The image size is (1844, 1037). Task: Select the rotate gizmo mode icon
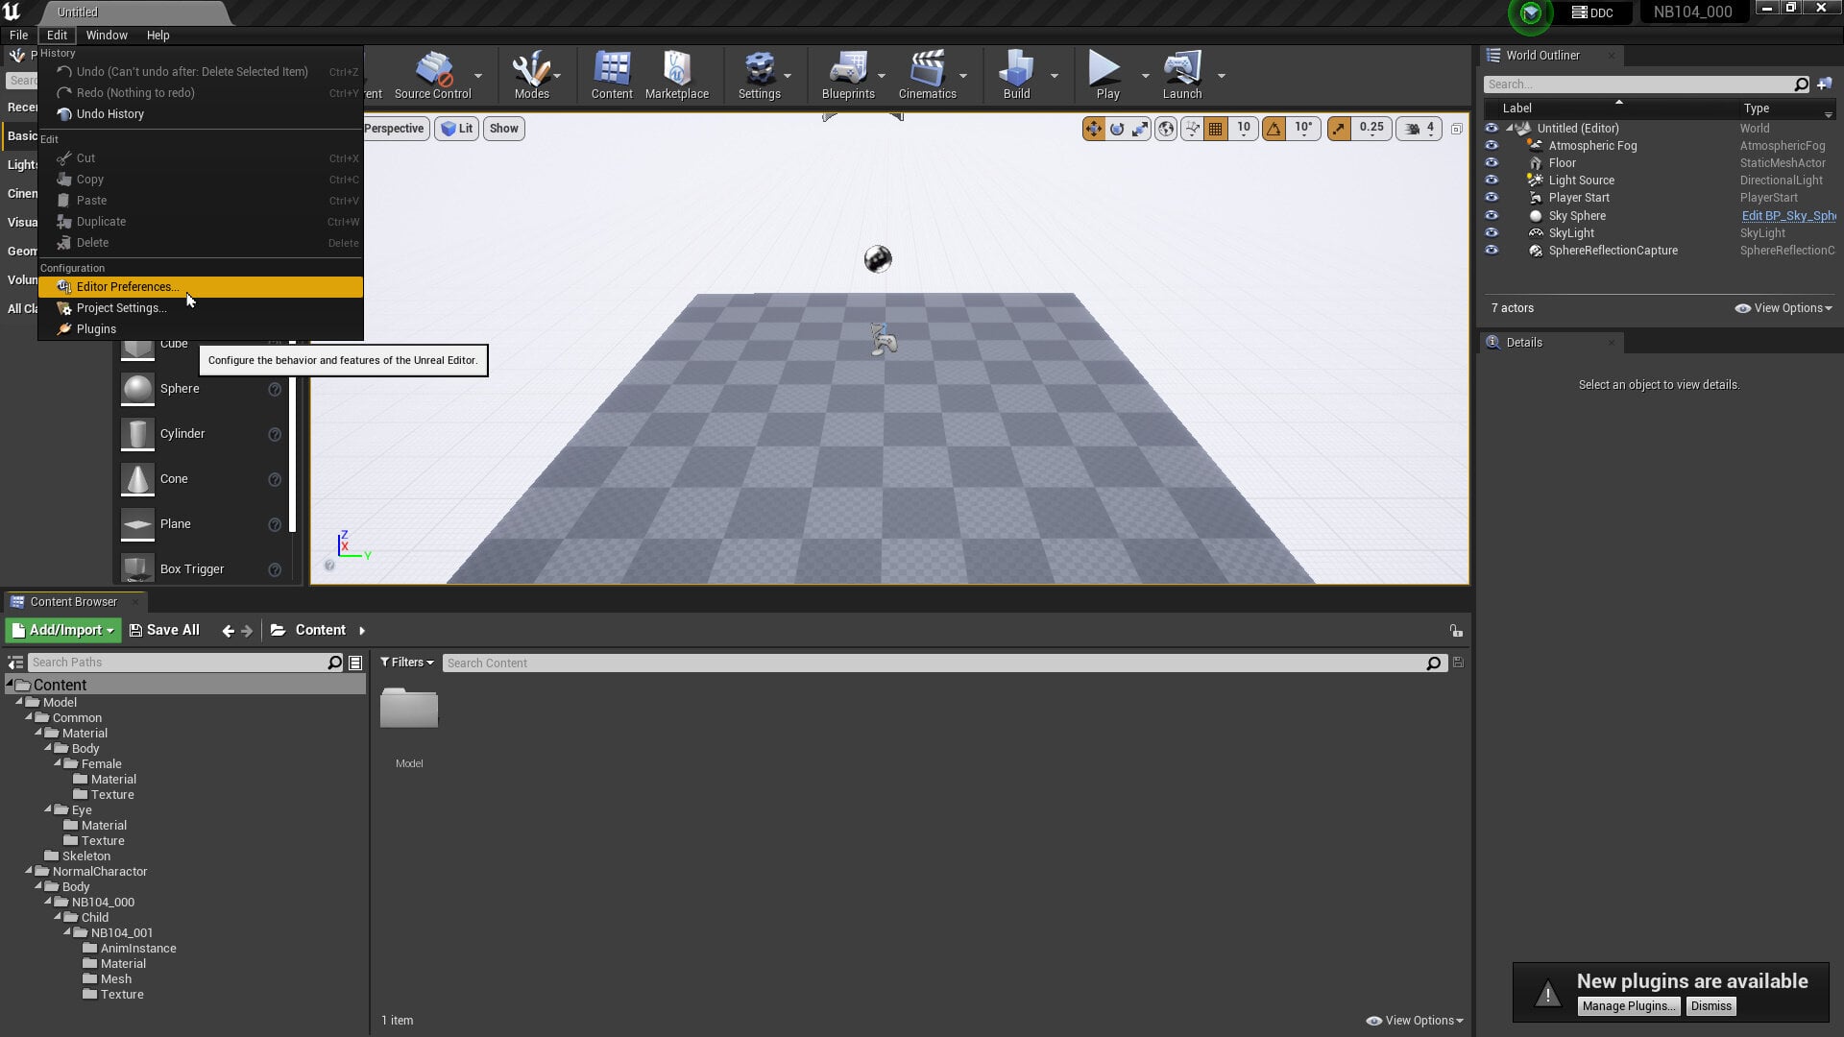tap(1117, 129)
